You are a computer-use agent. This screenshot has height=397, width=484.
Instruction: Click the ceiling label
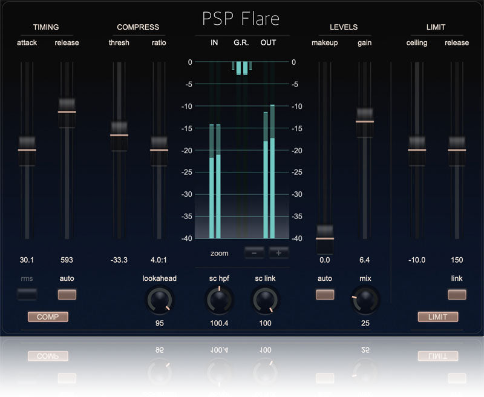click(417, 42)
